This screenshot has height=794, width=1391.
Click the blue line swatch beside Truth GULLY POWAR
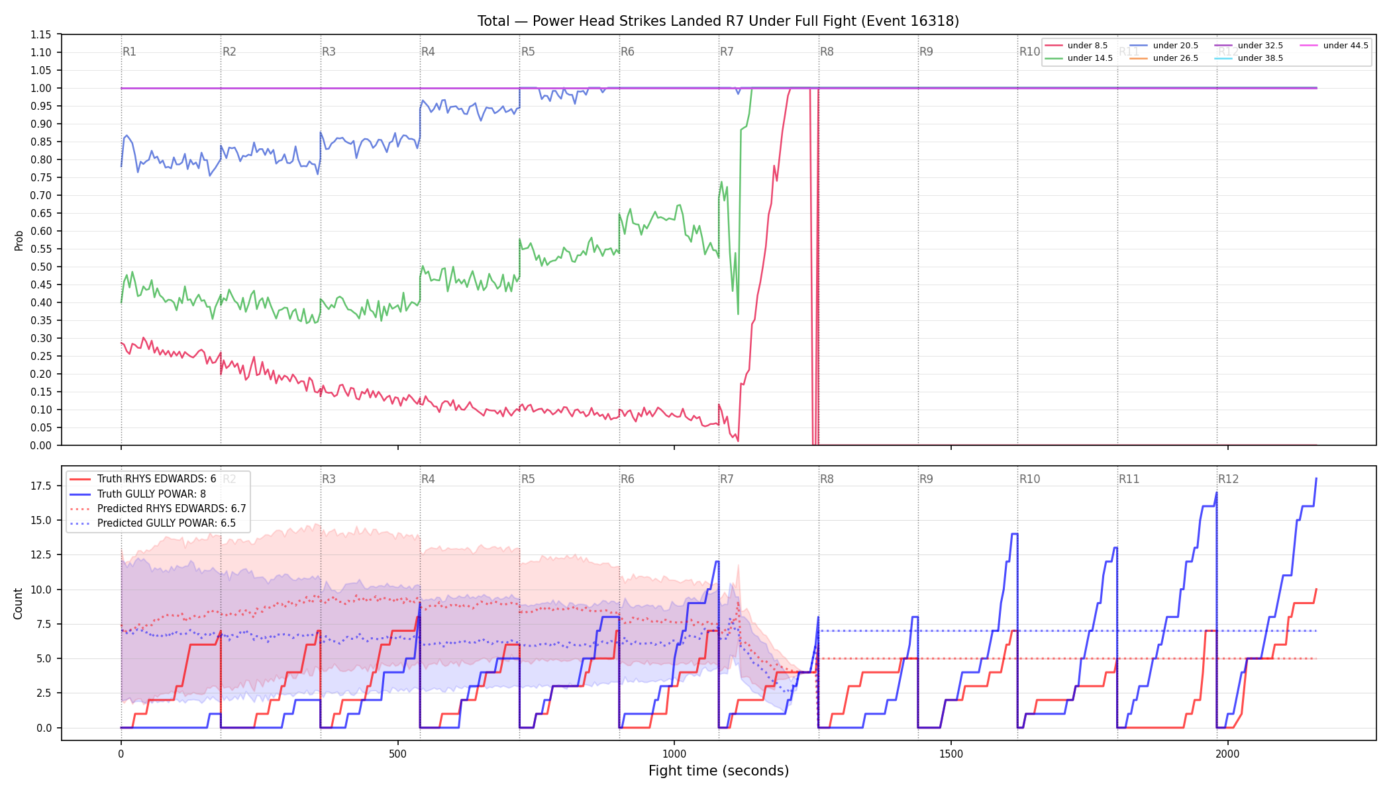click(80, 494)
